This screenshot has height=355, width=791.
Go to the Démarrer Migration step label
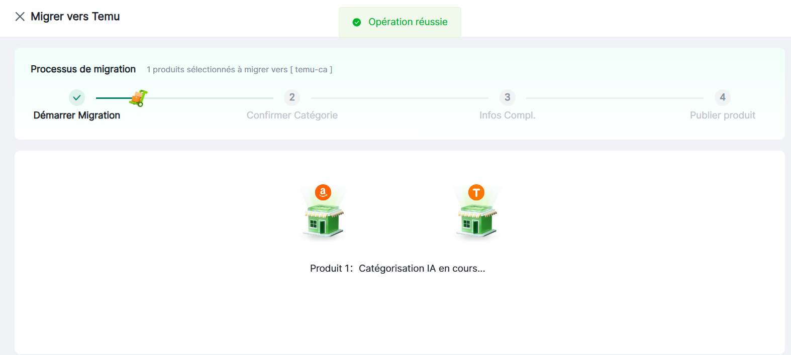(x=77, y=115)
